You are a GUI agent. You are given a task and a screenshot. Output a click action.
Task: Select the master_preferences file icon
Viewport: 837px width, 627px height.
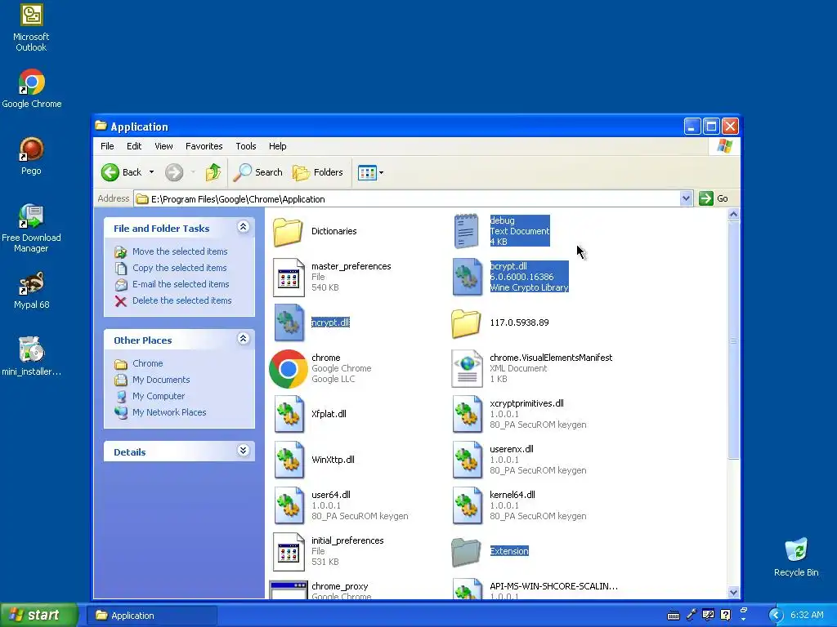click(x=289, y=278)
